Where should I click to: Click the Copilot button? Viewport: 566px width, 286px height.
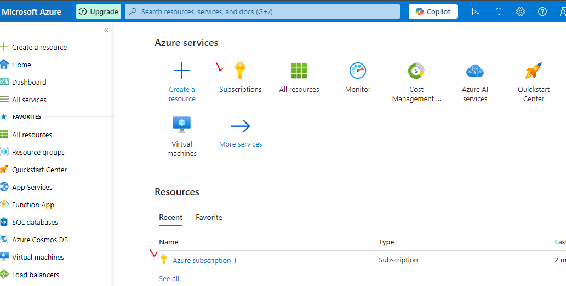[433, 11]
